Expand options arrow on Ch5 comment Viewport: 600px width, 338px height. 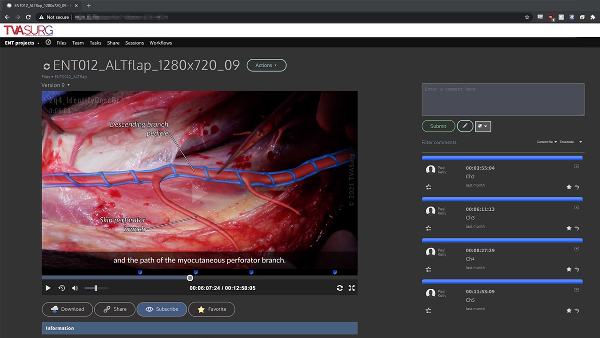[577, 290]
